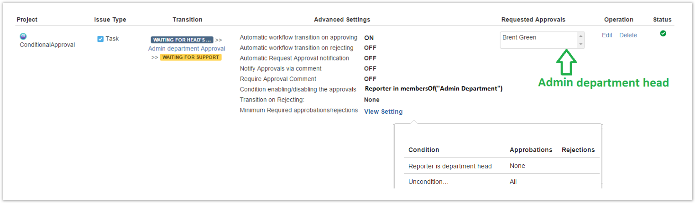Click the Requested Approvals column header
This screenshot has height=203, width=695.
coord(533,20)
